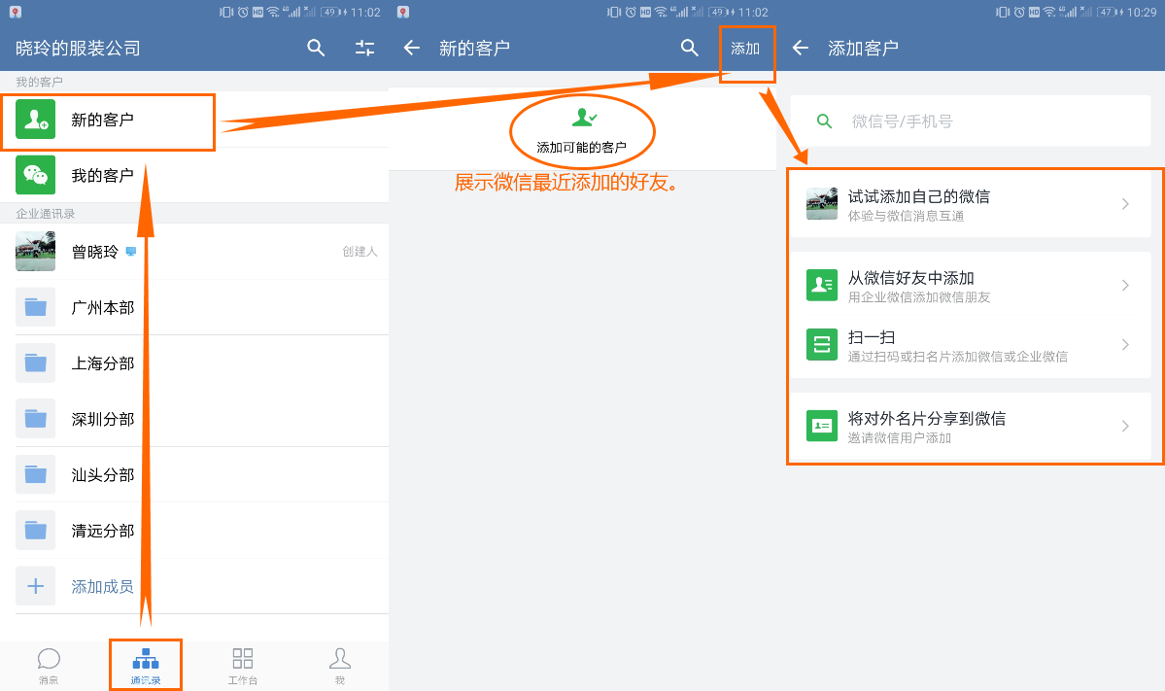Select the 新的客户 text label
1165x691 pixels.
tap(103, 120)
